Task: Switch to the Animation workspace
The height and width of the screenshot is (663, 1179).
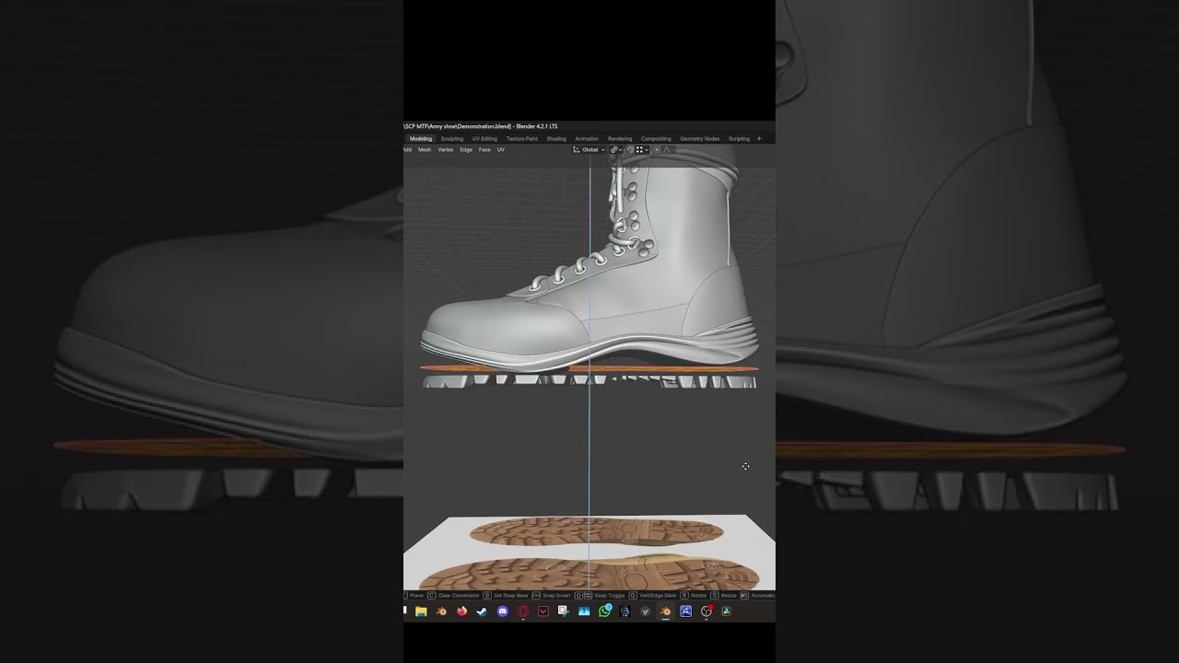Action: 587,139
